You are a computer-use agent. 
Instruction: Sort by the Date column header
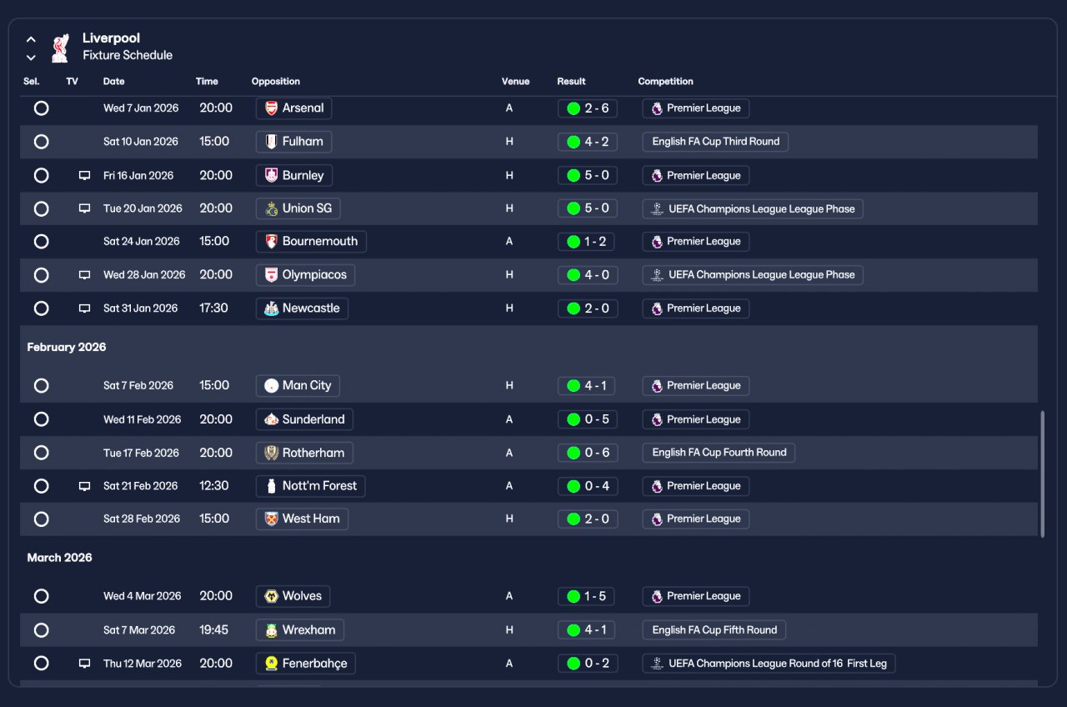click(x=114, y=82)
